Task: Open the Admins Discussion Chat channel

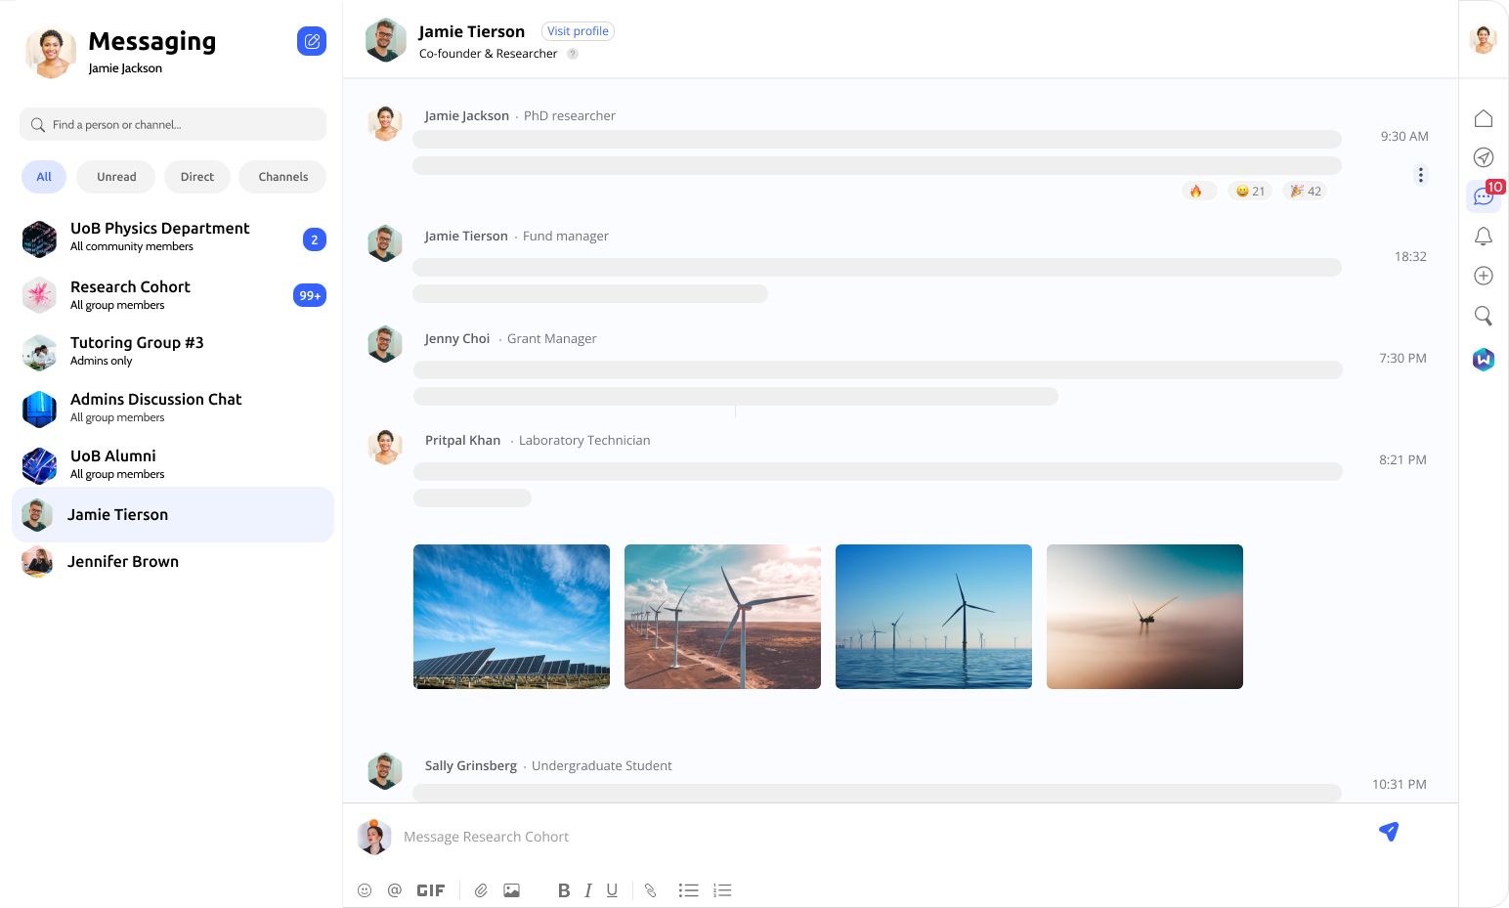Action: (x=173, y=408)
